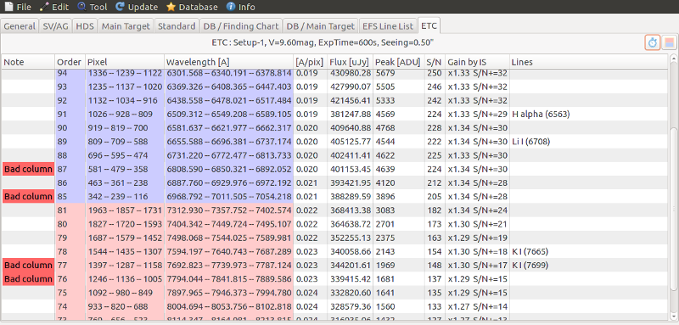Click peak ADU value 4622
The image size is (679, 325).
385,155
